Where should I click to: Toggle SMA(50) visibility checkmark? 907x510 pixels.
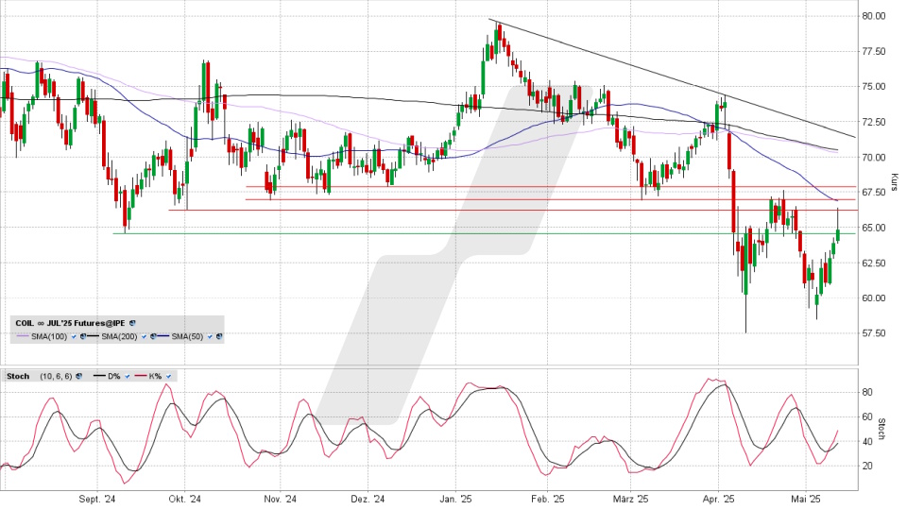(210, 336)
